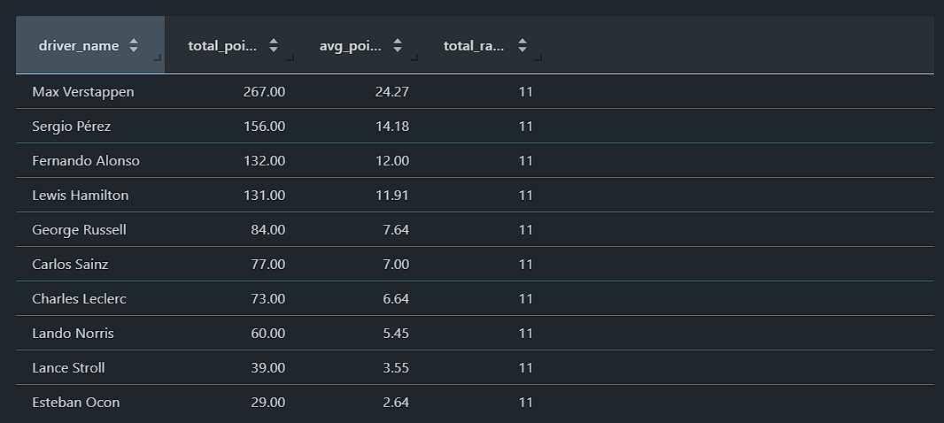The height and width of the screenshot is (423, 944).
Task: Select the total_poi... column header
Action: [230, 45]
